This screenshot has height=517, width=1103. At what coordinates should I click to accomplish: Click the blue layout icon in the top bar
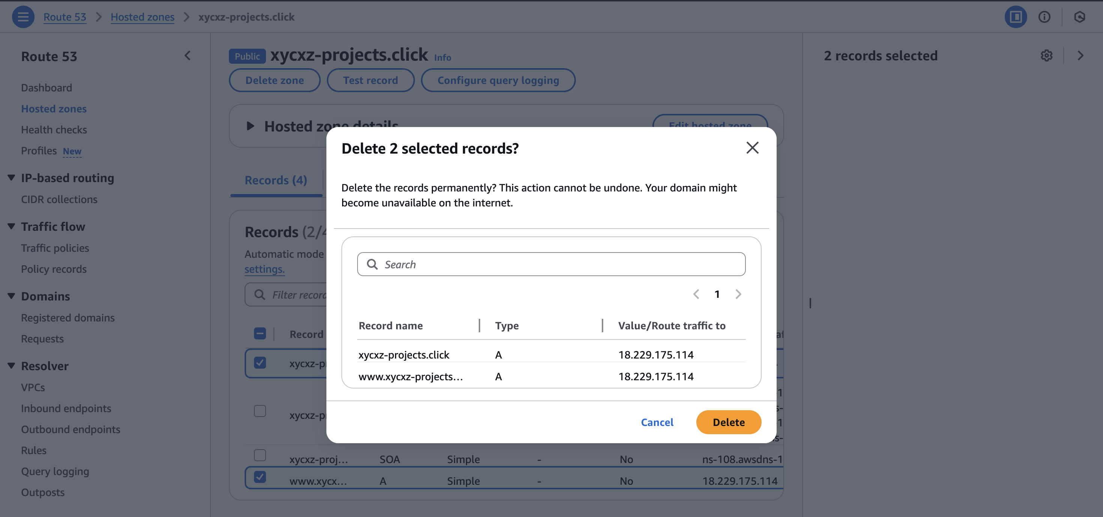pos(1016,17)
